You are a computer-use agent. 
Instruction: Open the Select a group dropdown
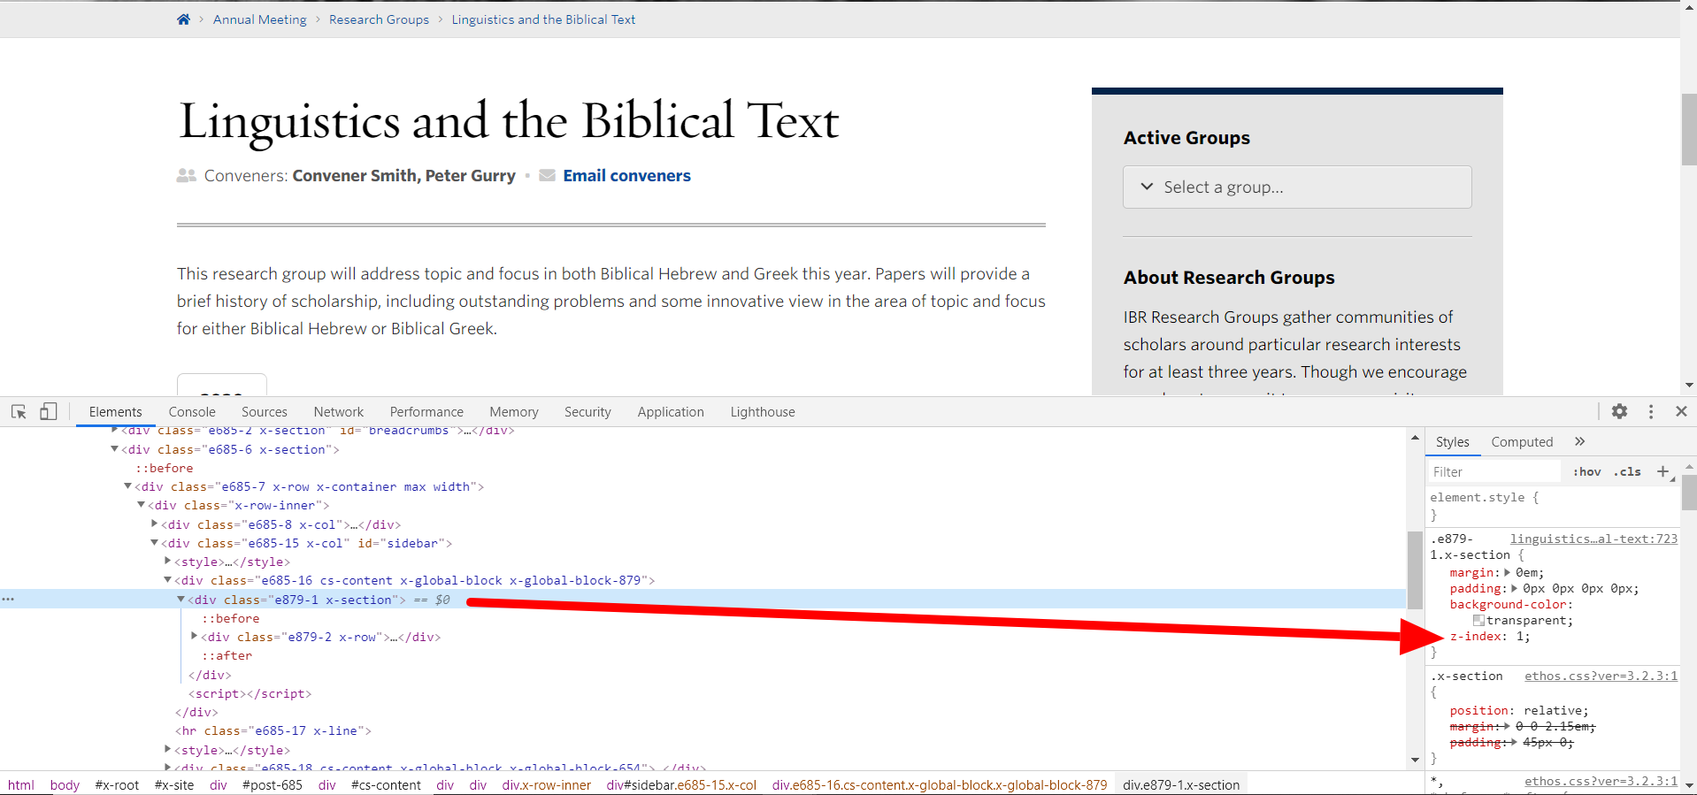click(1297, 187)
